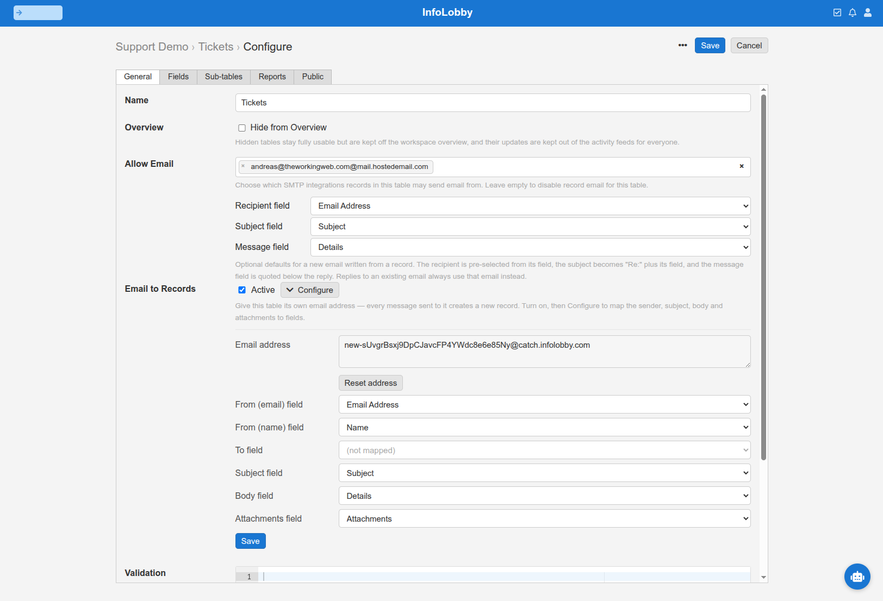Go to Tickets breadcrumb link

coord(216,47)
